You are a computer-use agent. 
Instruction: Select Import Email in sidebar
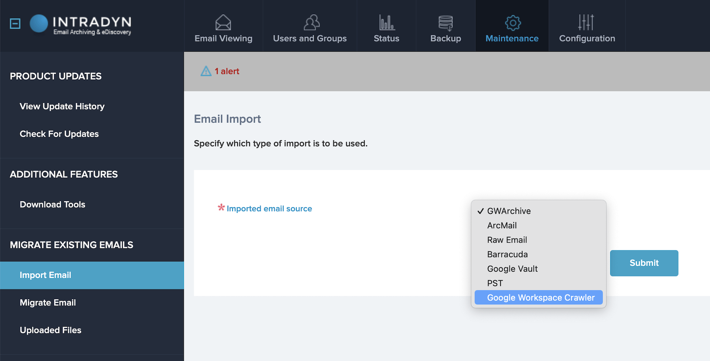(92, 275)
